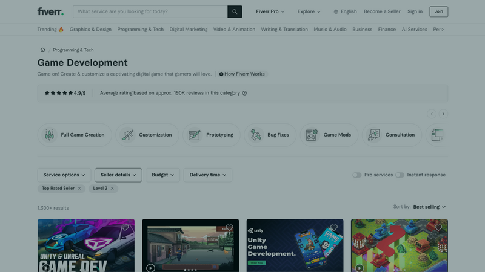Remove the Top Rated Seller filter
485x272 pixels.
click(x=79, y=189)
